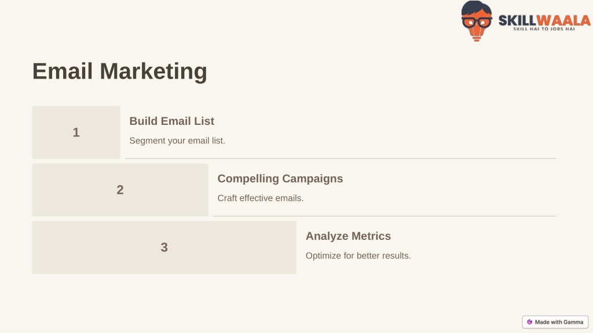
Task: Click the numbered box labeled 1
Action: [x=76, y=132]
